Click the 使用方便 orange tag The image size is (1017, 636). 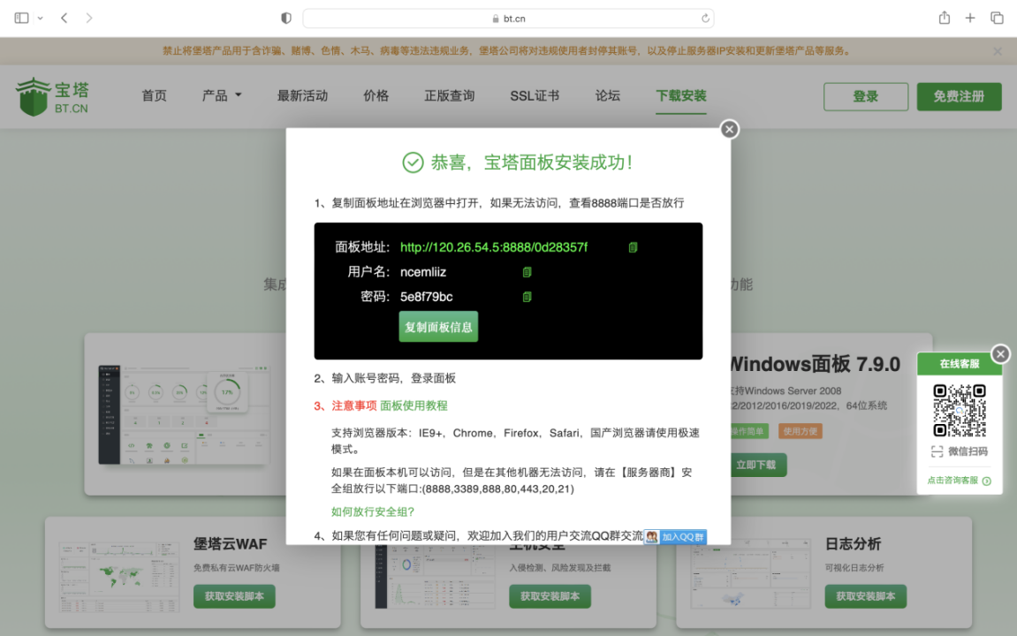[x=800, y=431]
